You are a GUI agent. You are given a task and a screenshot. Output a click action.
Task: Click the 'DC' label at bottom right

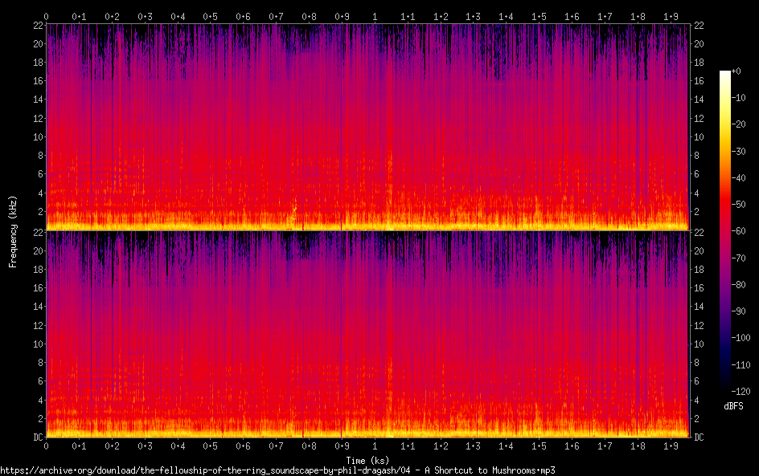tap(700, 437)
